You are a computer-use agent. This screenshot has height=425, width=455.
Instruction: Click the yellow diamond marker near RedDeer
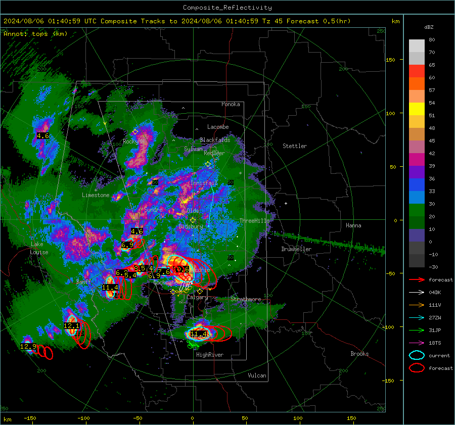pos(208,164)
